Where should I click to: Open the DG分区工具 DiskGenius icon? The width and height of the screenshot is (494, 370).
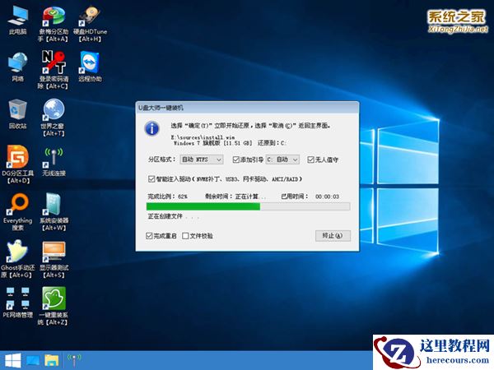17,164
